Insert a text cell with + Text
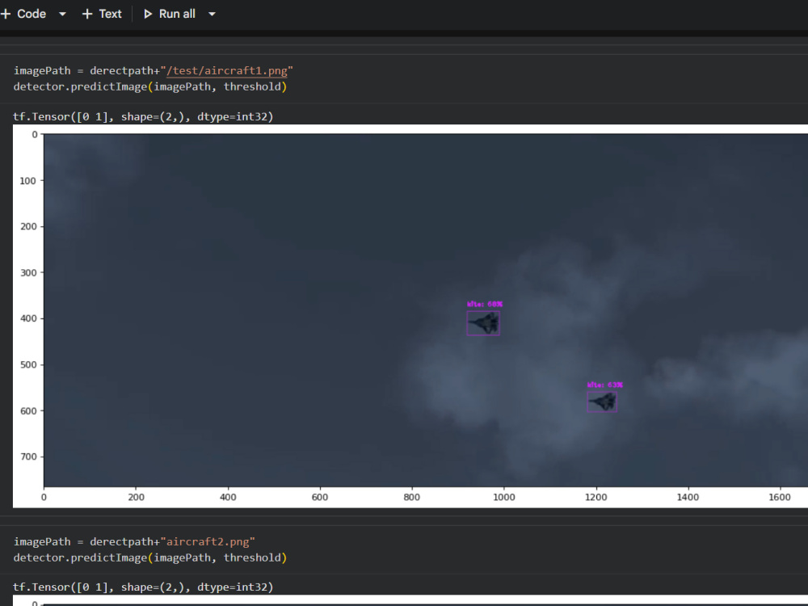 tap(102, 14)
